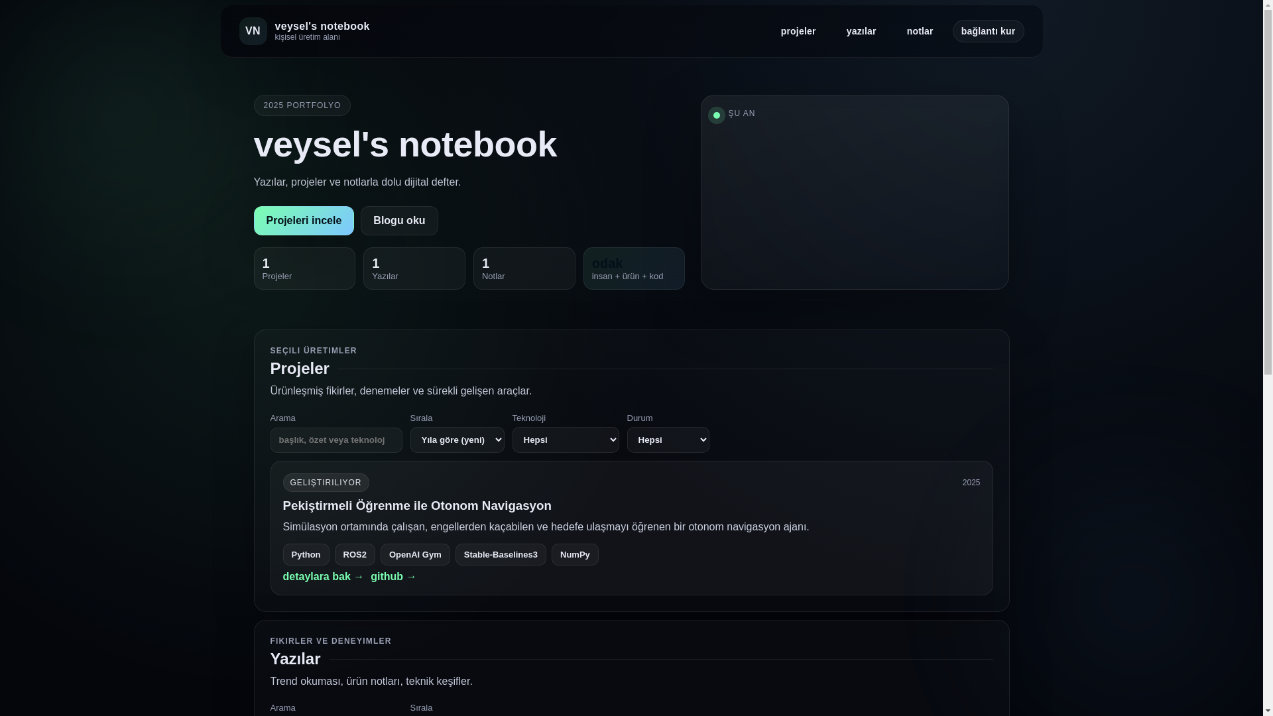This screenshot has height=716, width=1273.
Task: Click the FIKIRLER VE DENEYIMLER section label
Action: click(x=331, y=641)
